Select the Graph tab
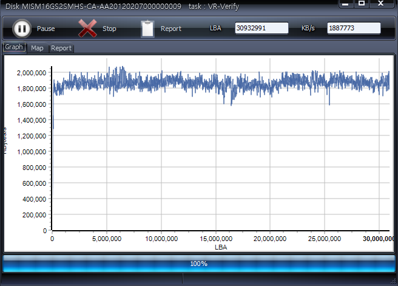This screenshot has height=286, width=398. (x=14, y=47)
